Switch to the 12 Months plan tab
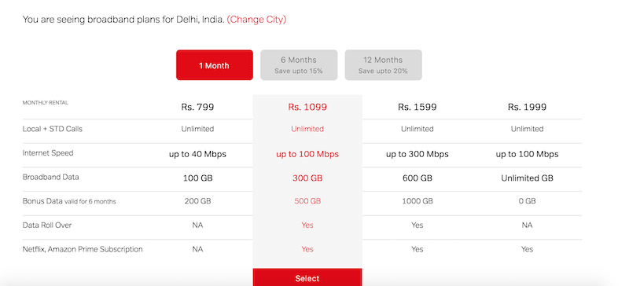This screenshot has height=286, width=629. [383, 65]
